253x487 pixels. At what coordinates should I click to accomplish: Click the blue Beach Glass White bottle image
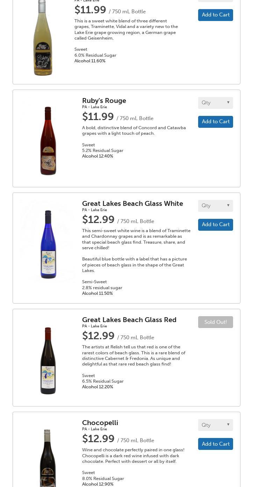click(48, 244)
